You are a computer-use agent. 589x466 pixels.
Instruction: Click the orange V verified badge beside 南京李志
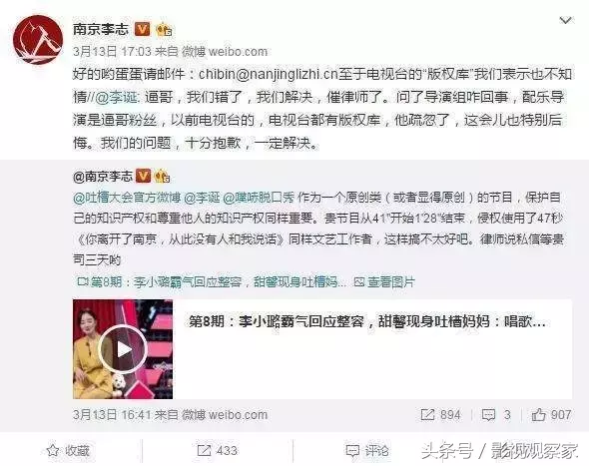(x=143, y=29)
